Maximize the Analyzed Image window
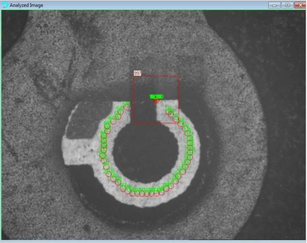This screenshot has height=243, width=307. point(287,5)
